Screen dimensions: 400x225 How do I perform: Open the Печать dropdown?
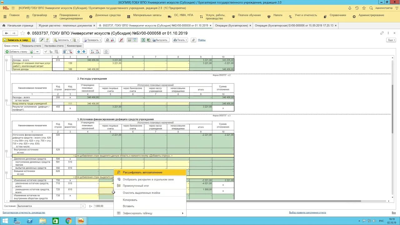click(x=180, y=40)
